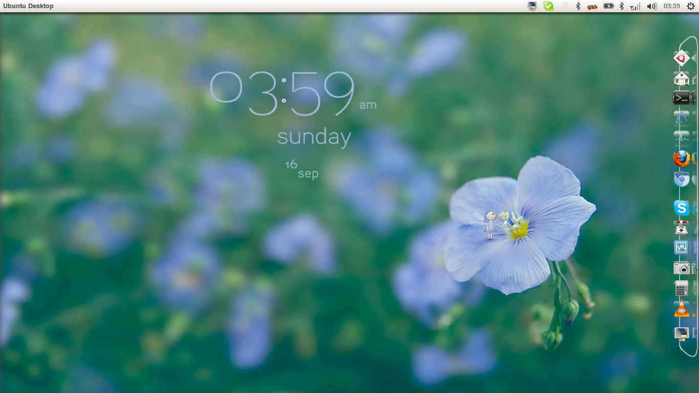Launch the Terminal from the dock
Viewport: 699px width, 393px height.
coord(681,98)
